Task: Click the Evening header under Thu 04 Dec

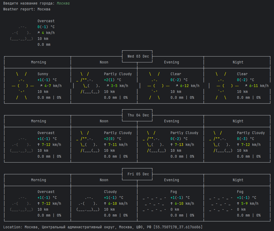Action: point(171,121)
